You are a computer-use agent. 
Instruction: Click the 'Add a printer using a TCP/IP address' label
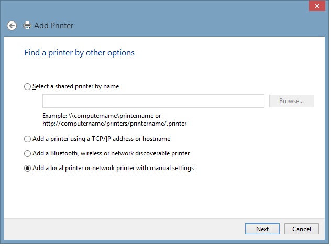[101, 139]
